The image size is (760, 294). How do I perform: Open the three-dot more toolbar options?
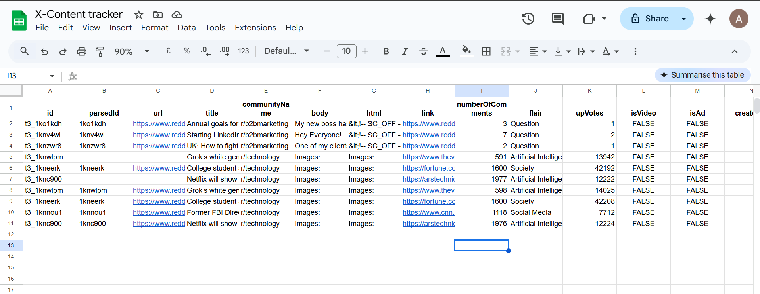tap(635, 51)
